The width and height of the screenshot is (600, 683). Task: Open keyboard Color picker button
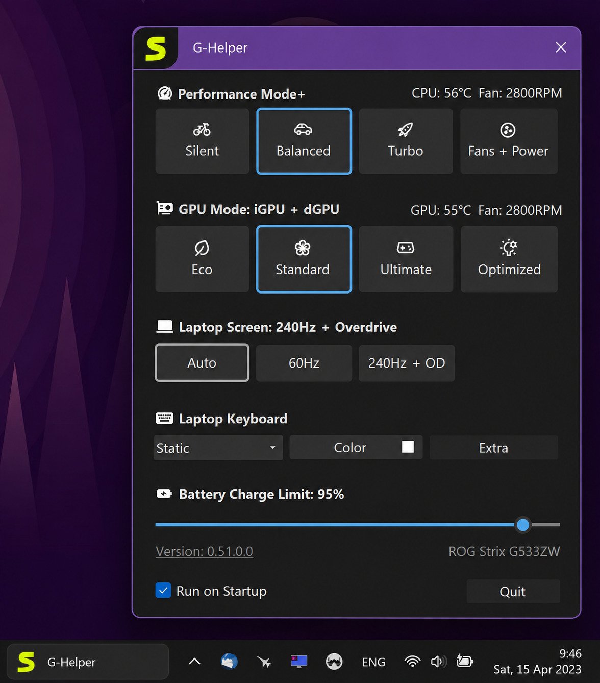(356, 447)
